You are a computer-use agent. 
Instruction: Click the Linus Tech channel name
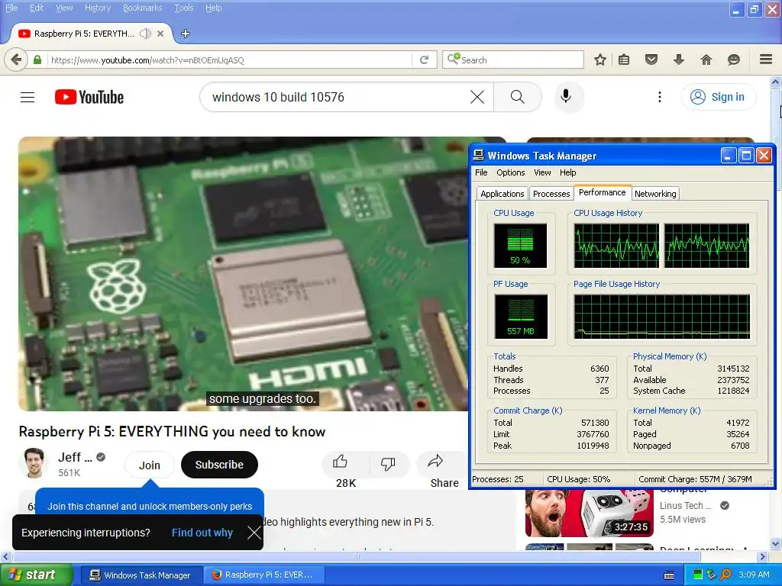(x=685, y=506)
